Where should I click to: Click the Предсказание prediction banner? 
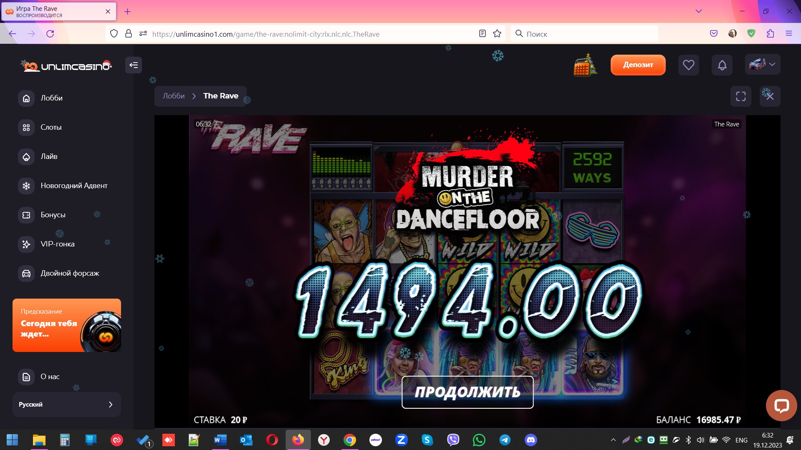coord(67,325)
